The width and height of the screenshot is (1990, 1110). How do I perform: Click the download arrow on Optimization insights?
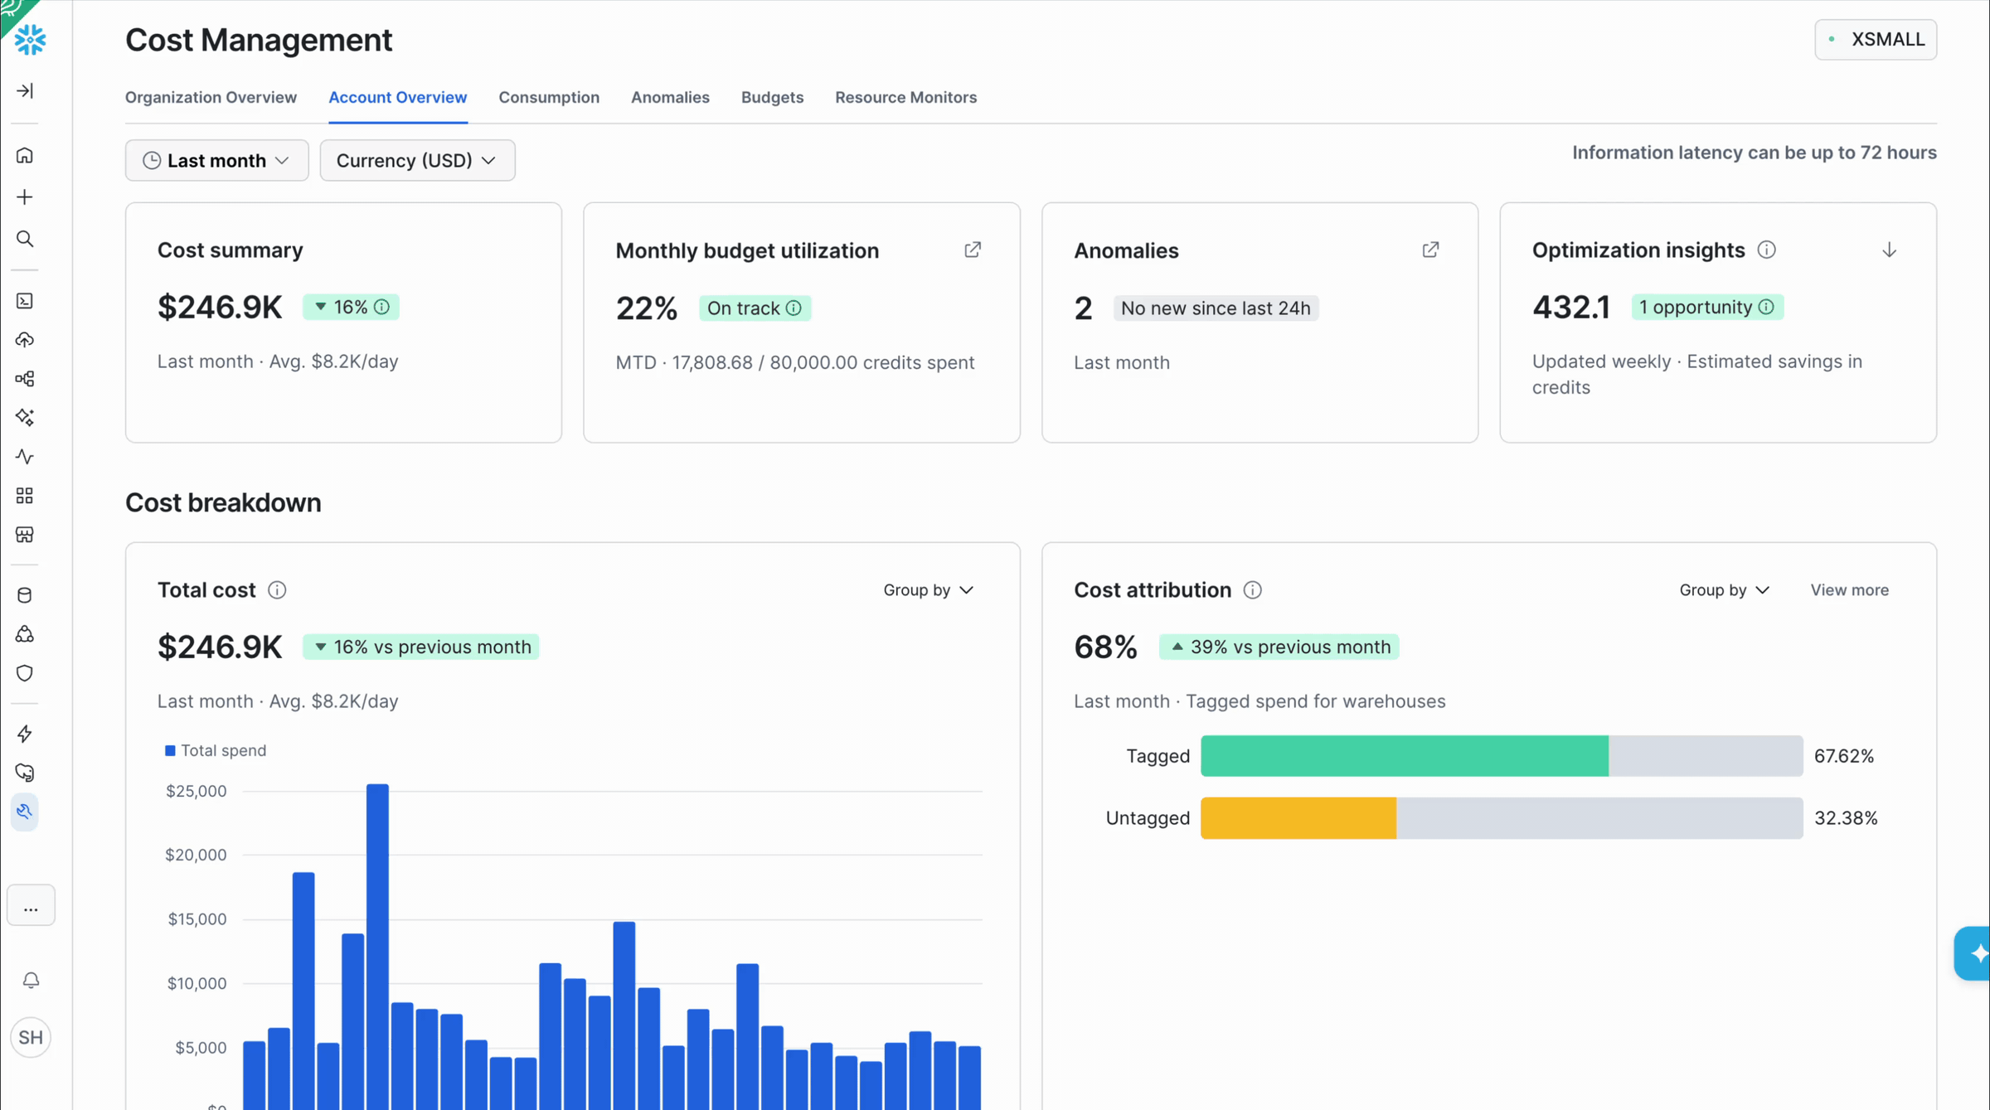(1889, 250)
